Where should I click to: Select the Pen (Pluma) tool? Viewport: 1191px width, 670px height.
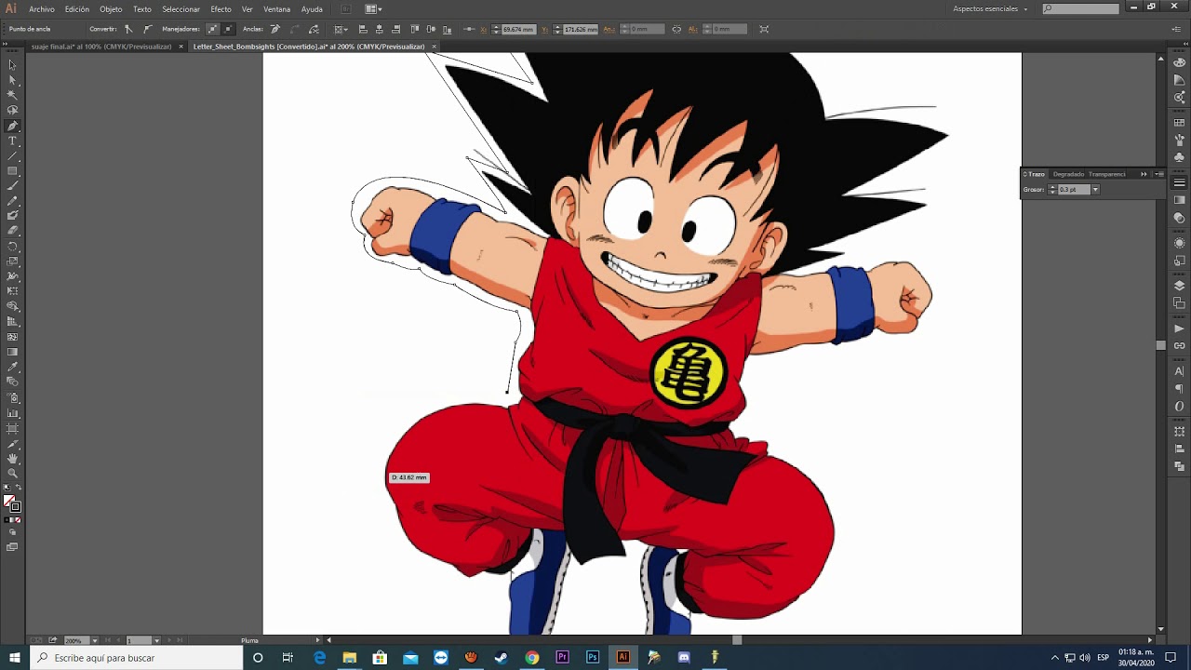click(x=12, y=126)
